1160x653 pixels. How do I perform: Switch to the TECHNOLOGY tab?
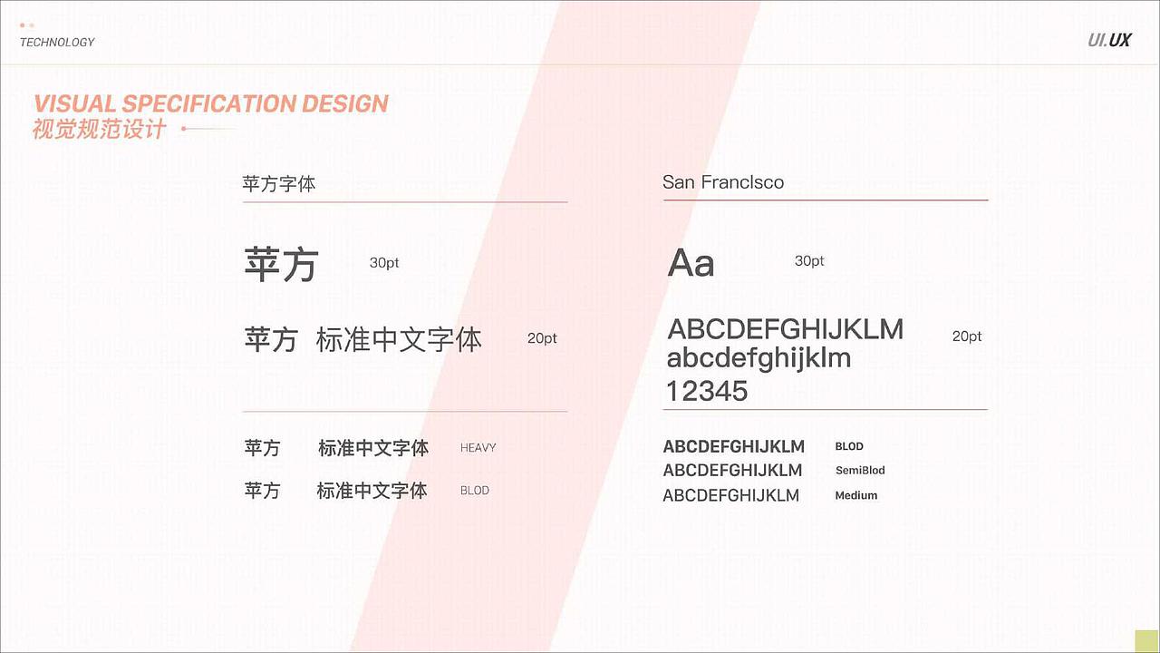(57, 42)
